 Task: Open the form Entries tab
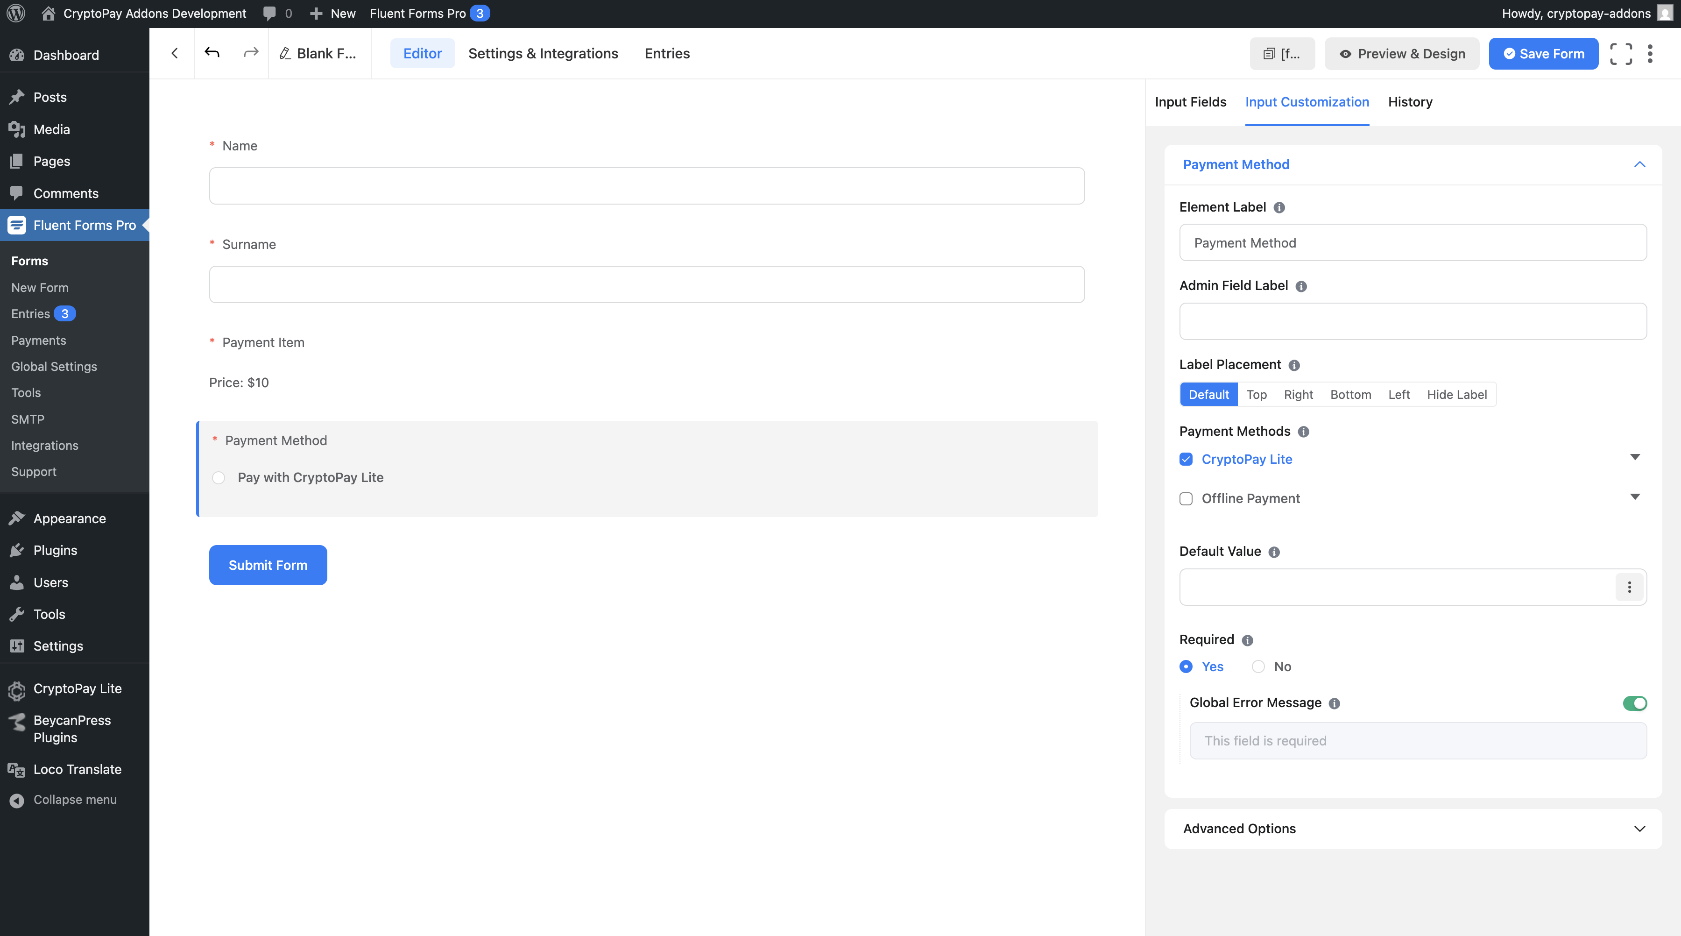(667, 54)
